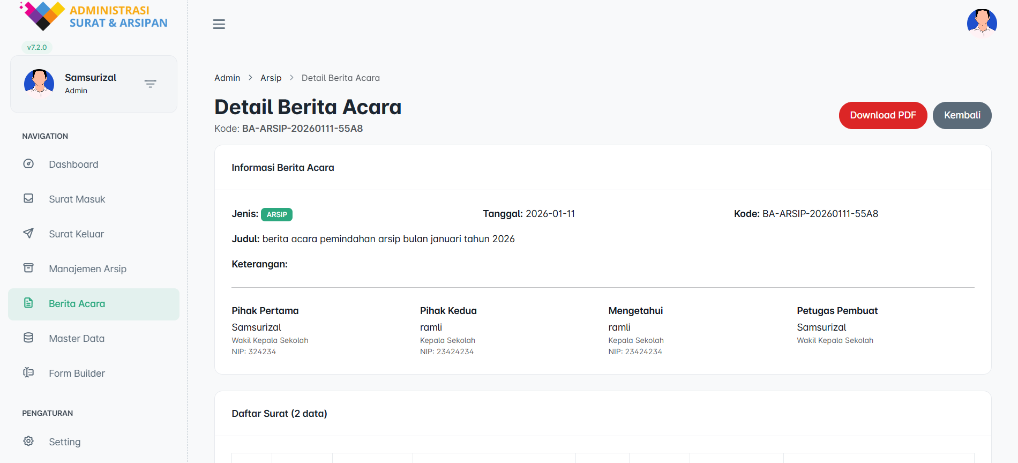1018x463 pixels.
Task: Open the Surat Masuk menu item
Action: coord(77,199)
